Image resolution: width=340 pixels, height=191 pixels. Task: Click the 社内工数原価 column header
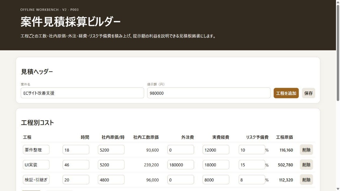[146, 137]
